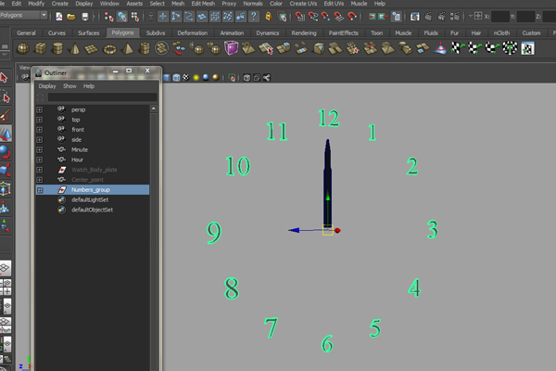The width and height of the screenshot is (556, 371).
Task: Select the Move tool cone icon
Action: pyautogui.click(x=6, y=134)
